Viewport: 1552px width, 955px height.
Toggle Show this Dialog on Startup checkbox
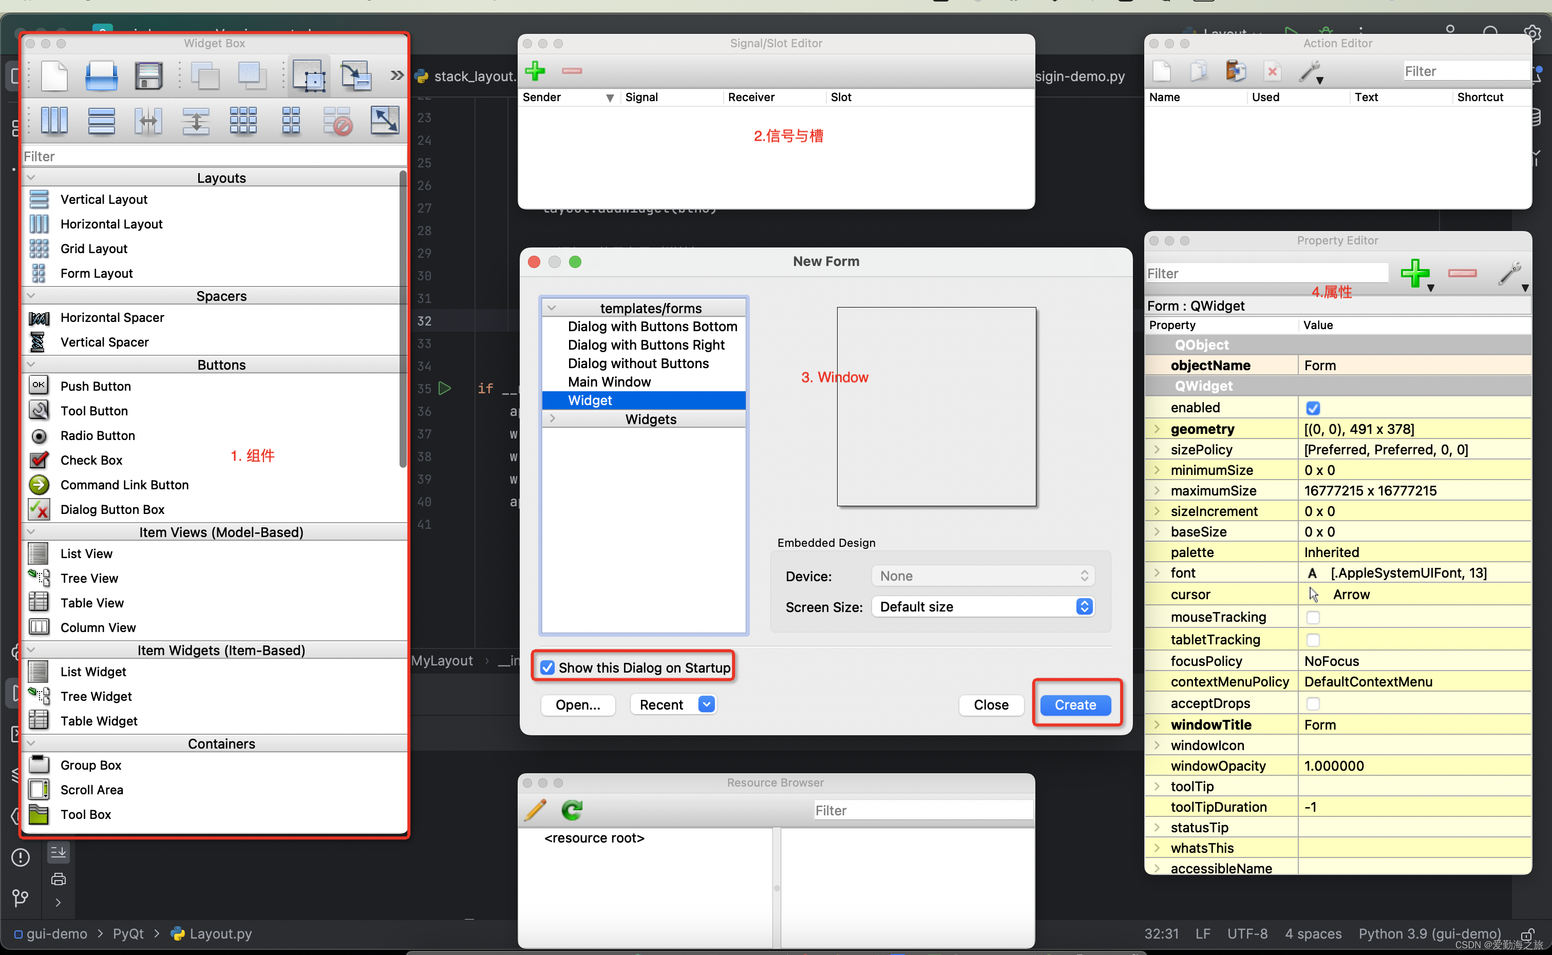pos(545,667)
